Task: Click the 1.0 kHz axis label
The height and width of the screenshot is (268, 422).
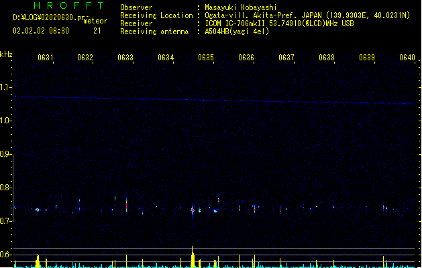Action: [x=6, y=121]
